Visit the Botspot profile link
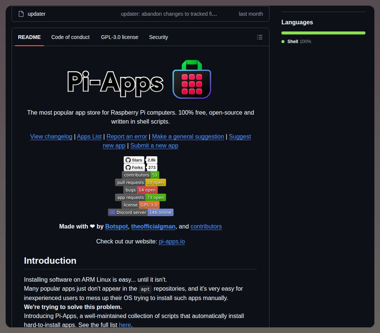This screenshot has width=380, height=333. [117, 227]
